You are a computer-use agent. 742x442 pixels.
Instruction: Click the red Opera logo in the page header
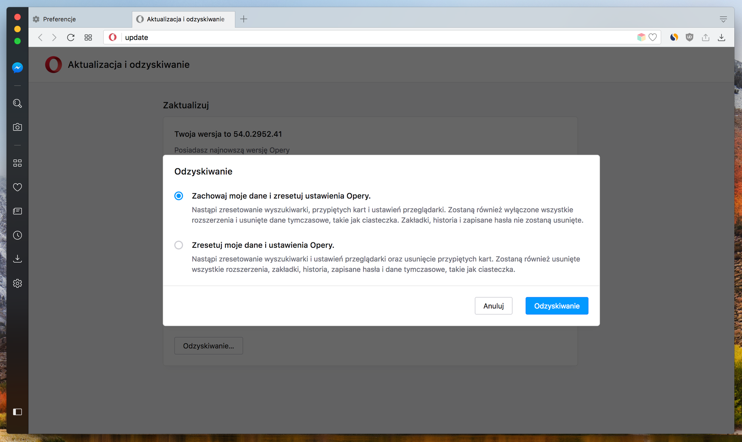[x=53, y=64]
